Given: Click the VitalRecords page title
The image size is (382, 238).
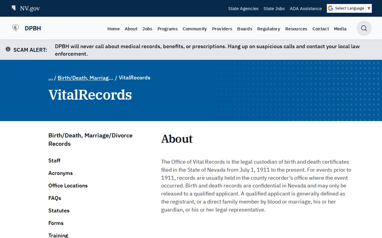Looking at the screenshot, I should pyautogui.click(x=90, y=95).
